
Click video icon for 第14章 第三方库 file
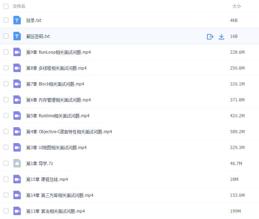point(17,195)
